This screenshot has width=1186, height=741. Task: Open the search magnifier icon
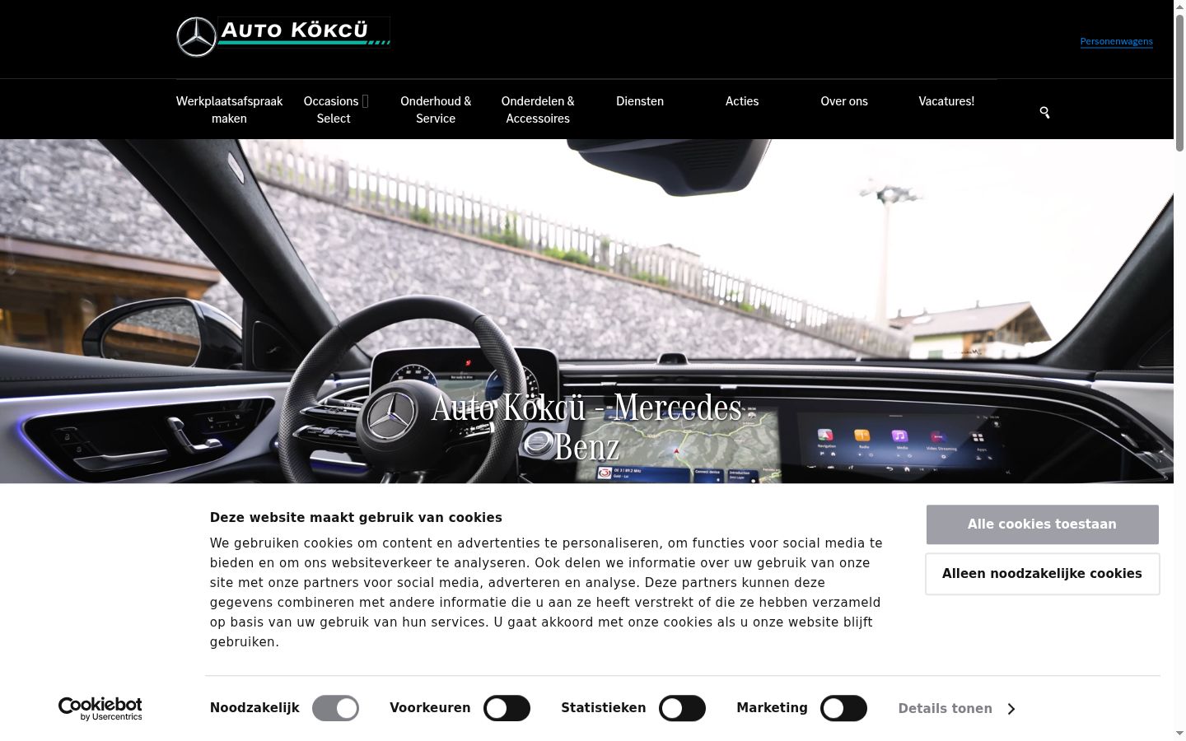[1044, 112]
